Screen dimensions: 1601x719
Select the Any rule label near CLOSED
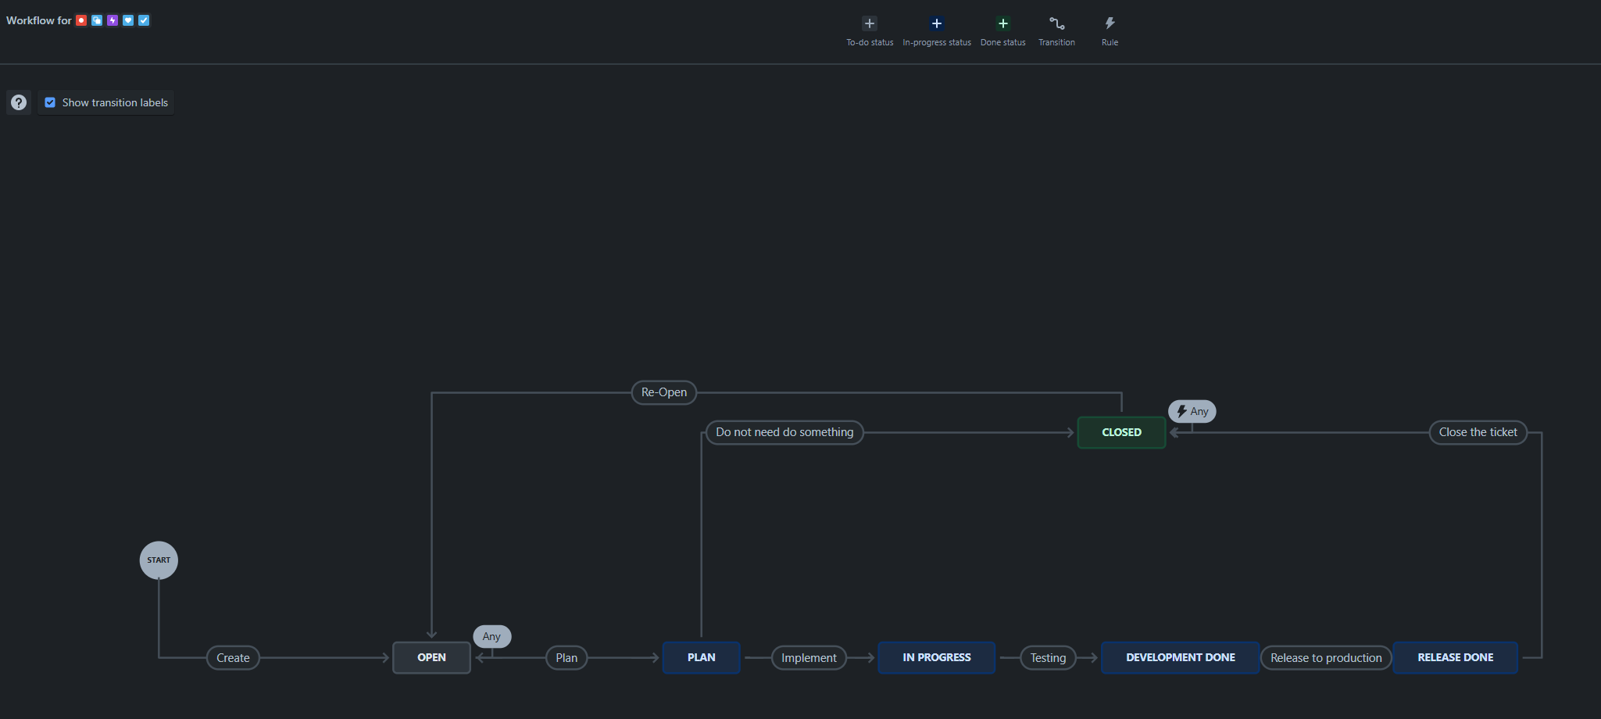pos(1192,411)
